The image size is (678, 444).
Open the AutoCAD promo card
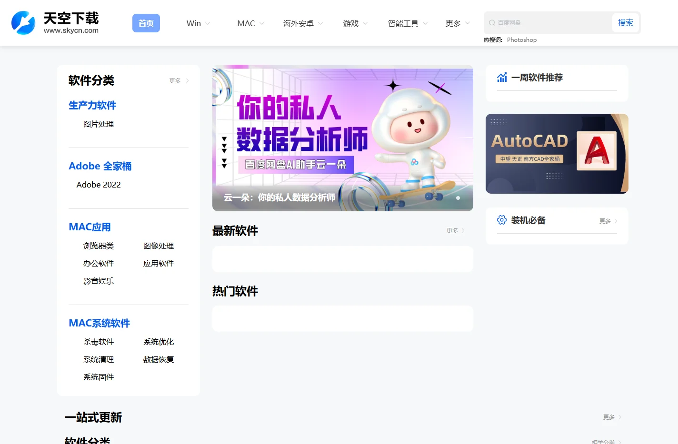(557, 154)
